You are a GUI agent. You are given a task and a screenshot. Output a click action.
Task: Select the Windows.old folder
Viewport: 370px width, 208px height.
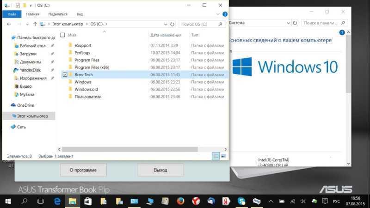[86, 89]
